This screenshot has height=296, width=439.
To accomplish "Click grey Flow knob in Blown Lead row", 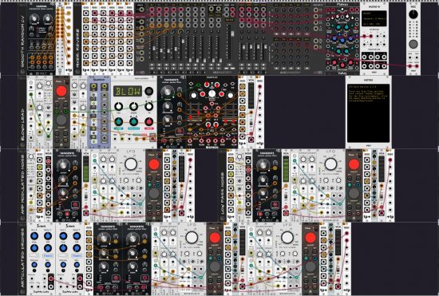I will [x=61, y=120].
